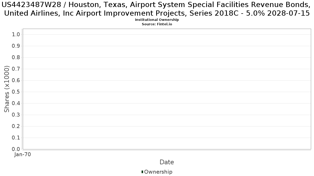Click the Shares (x1000) axis title
Screen dimensions: 314x176
coord(7,89)
